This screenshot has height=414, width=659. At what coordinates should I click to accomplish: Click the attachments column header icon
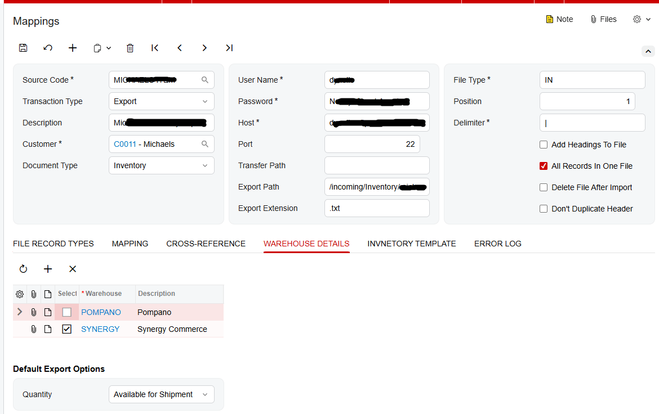coord(34,294)
